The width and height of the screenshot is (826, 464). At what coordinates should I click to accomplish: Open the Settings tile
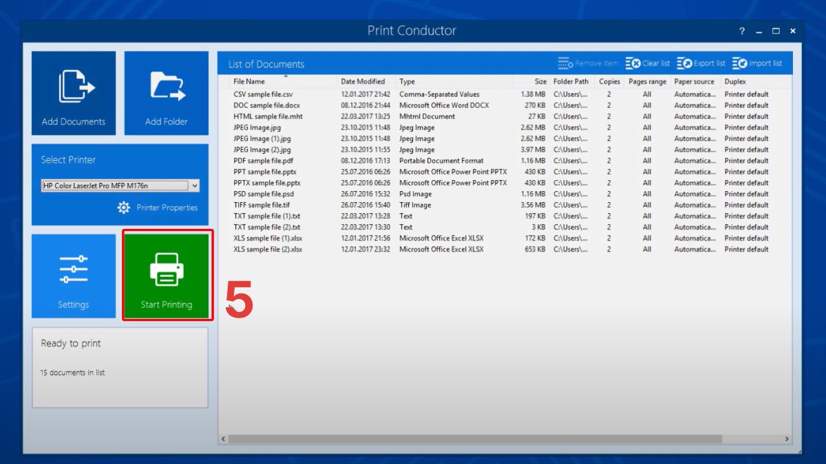tap(74, 276)
